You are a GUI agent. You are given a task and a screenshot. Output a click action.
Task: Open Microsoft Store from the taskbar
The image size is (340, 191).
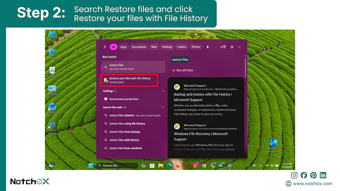pos(152,166)
